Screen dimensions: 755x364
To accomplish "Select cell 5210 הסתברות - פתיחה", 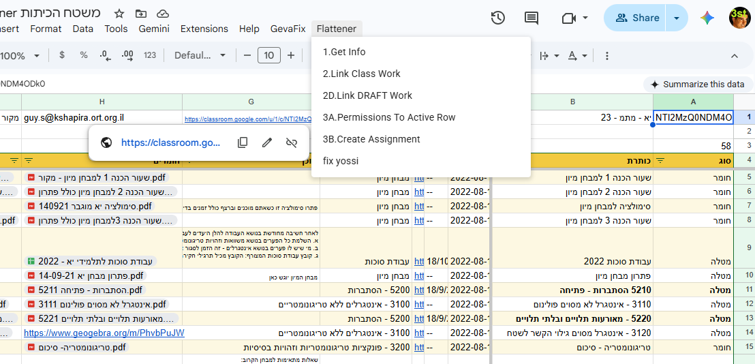I will tap(572, 290).
